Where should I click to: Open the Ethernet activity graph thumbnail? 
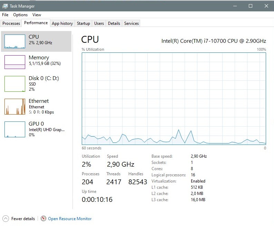tap(15, 107)
